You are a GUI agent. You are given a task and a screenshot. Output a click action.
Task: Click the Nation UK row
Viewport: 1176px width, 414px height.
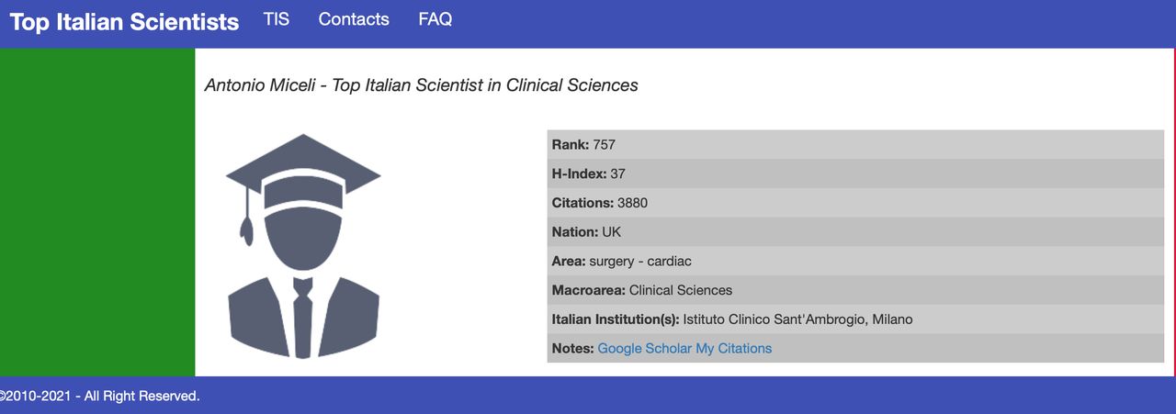pyautogui.click(x=854, y=232)
